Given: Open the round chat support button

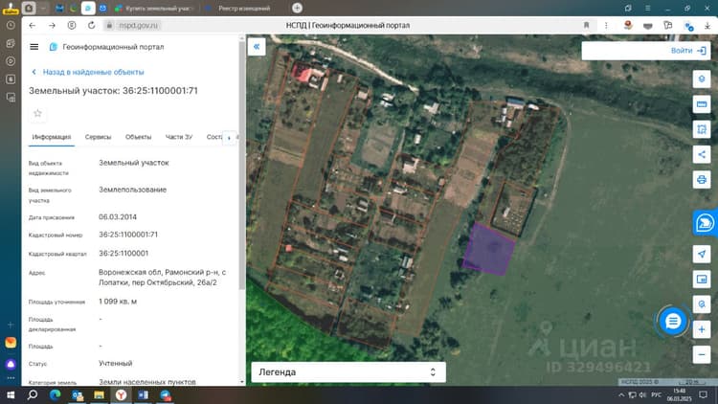Looking at the screenshot, I should pyautogui.click(x=672, y=321).
